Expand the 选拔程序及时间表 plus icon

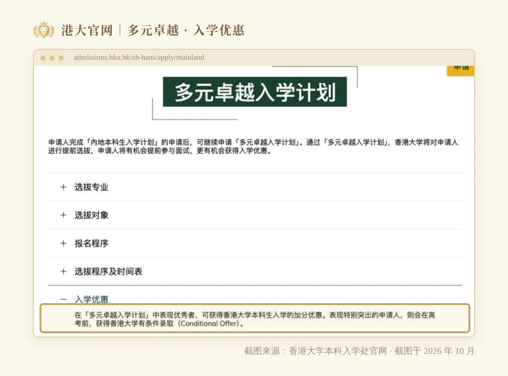click(63, 271)
